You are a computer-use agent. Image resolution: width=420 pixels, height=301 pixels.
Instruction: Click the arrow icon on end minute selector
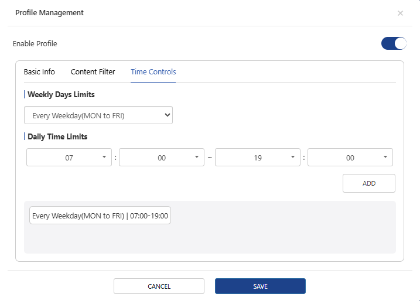click(x=385, y=158)
